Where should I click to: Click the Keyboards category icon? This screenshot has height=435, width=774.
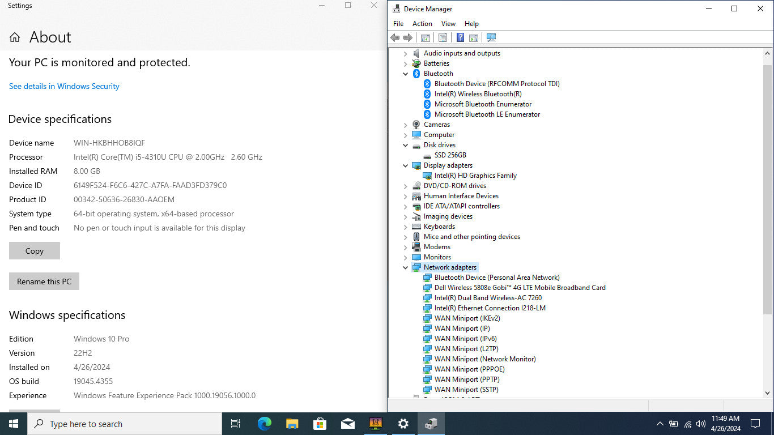click(416, 227)
